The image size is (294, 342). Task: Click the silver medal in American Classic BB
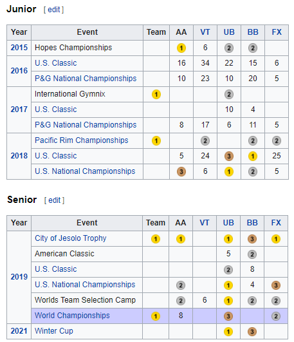click(x=252, y=254)
